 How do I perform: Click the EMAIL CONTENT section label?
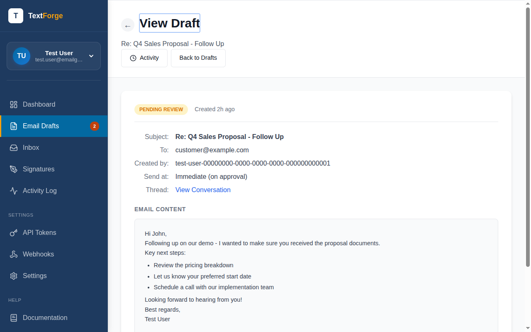(160, 209)
